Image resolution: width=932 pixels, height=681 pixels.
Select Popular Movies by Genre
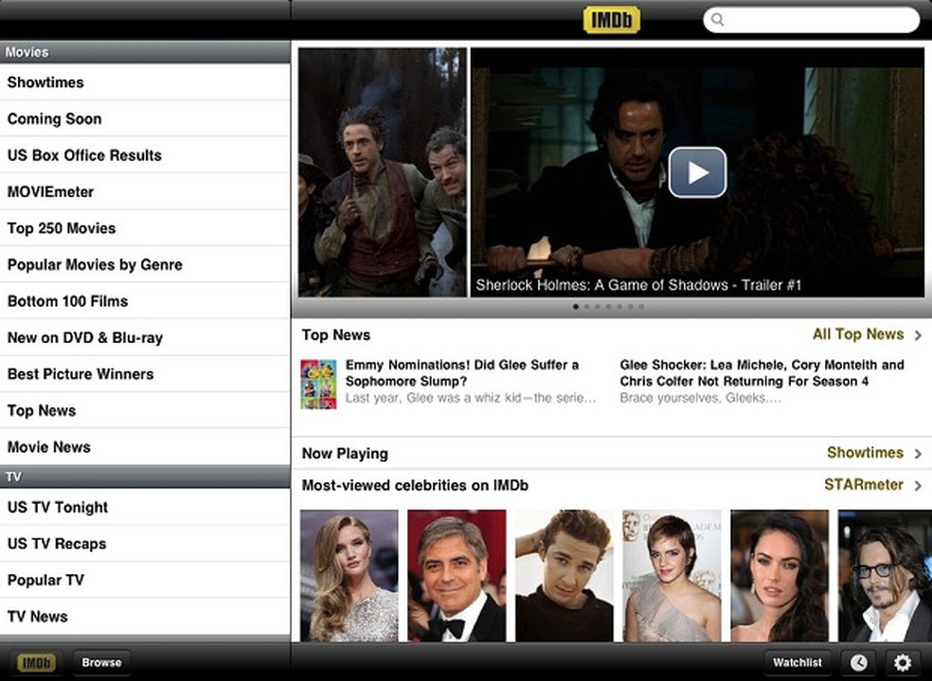click(x=145, y=264)
